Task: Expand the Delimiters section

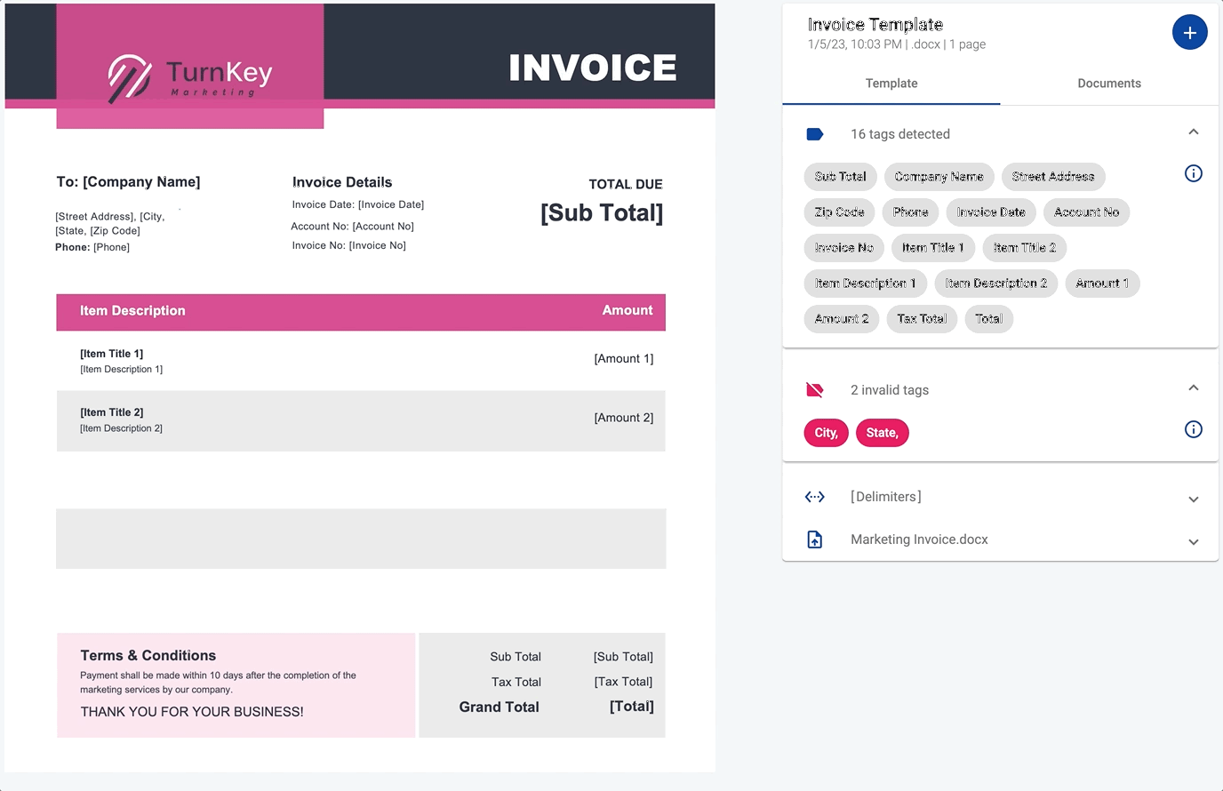Action: (x=1194, y=499)
